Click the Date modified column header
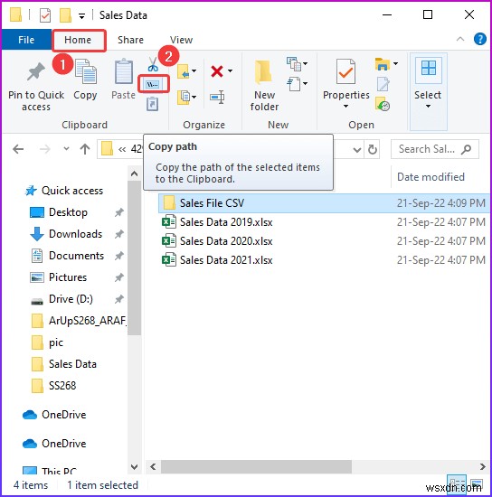Viewport: 492px width, 497px height. (x=430, y=176)
